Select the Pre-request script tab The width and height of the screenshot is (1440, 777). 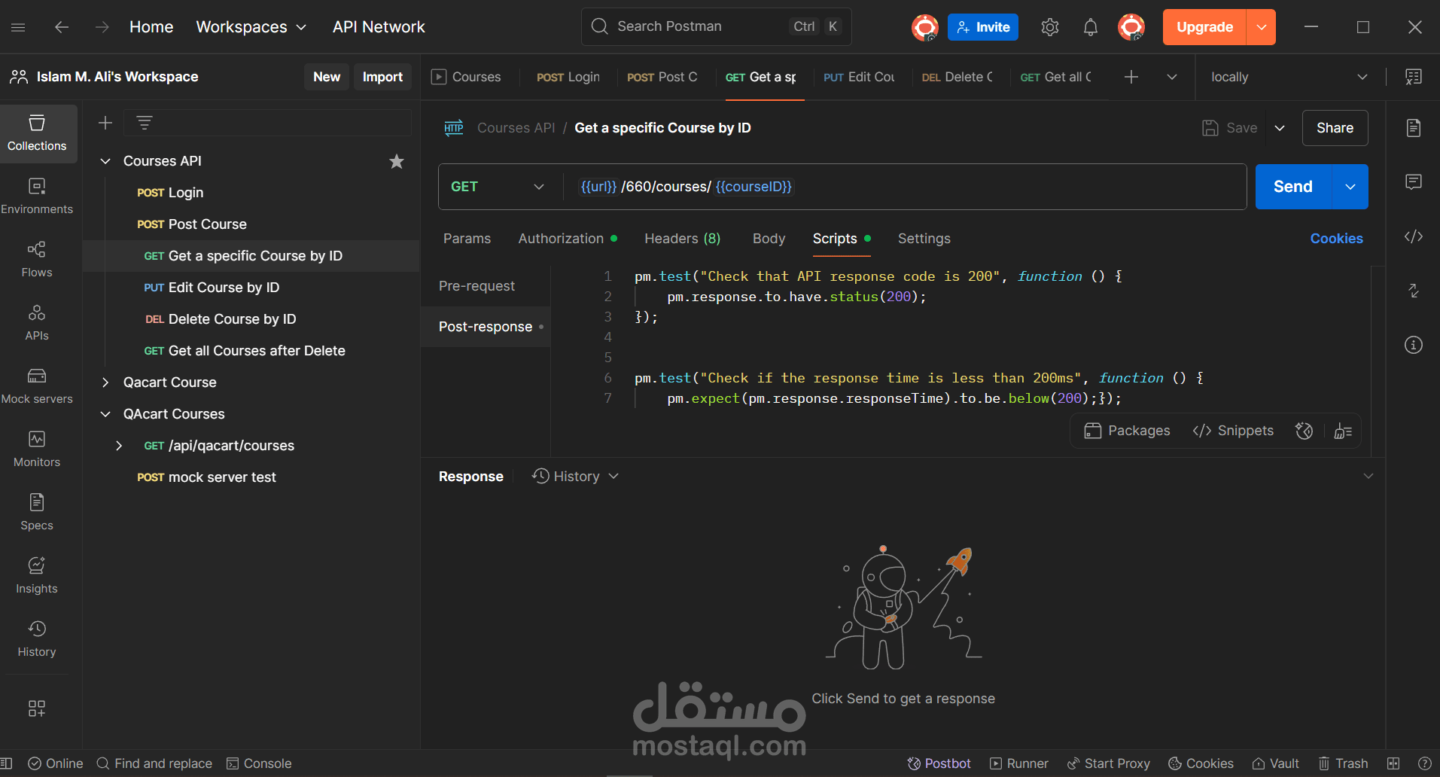pos(486,286)
